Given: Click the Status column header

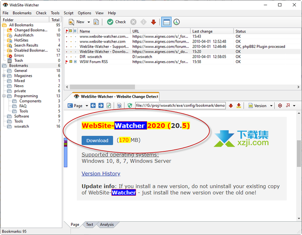Looking at the screenshot, I should click(x=267, y=31).
